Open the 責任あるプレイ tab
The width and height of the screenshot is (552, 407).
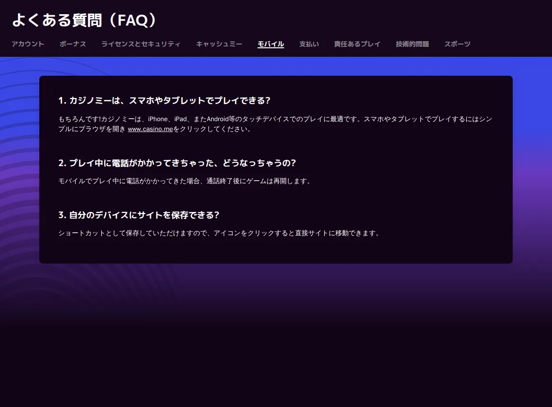[357, 44]
